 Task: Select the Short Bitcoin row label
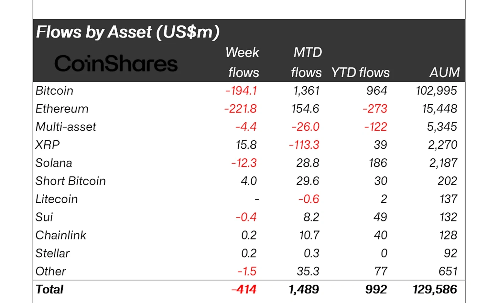tap(70, 181)
